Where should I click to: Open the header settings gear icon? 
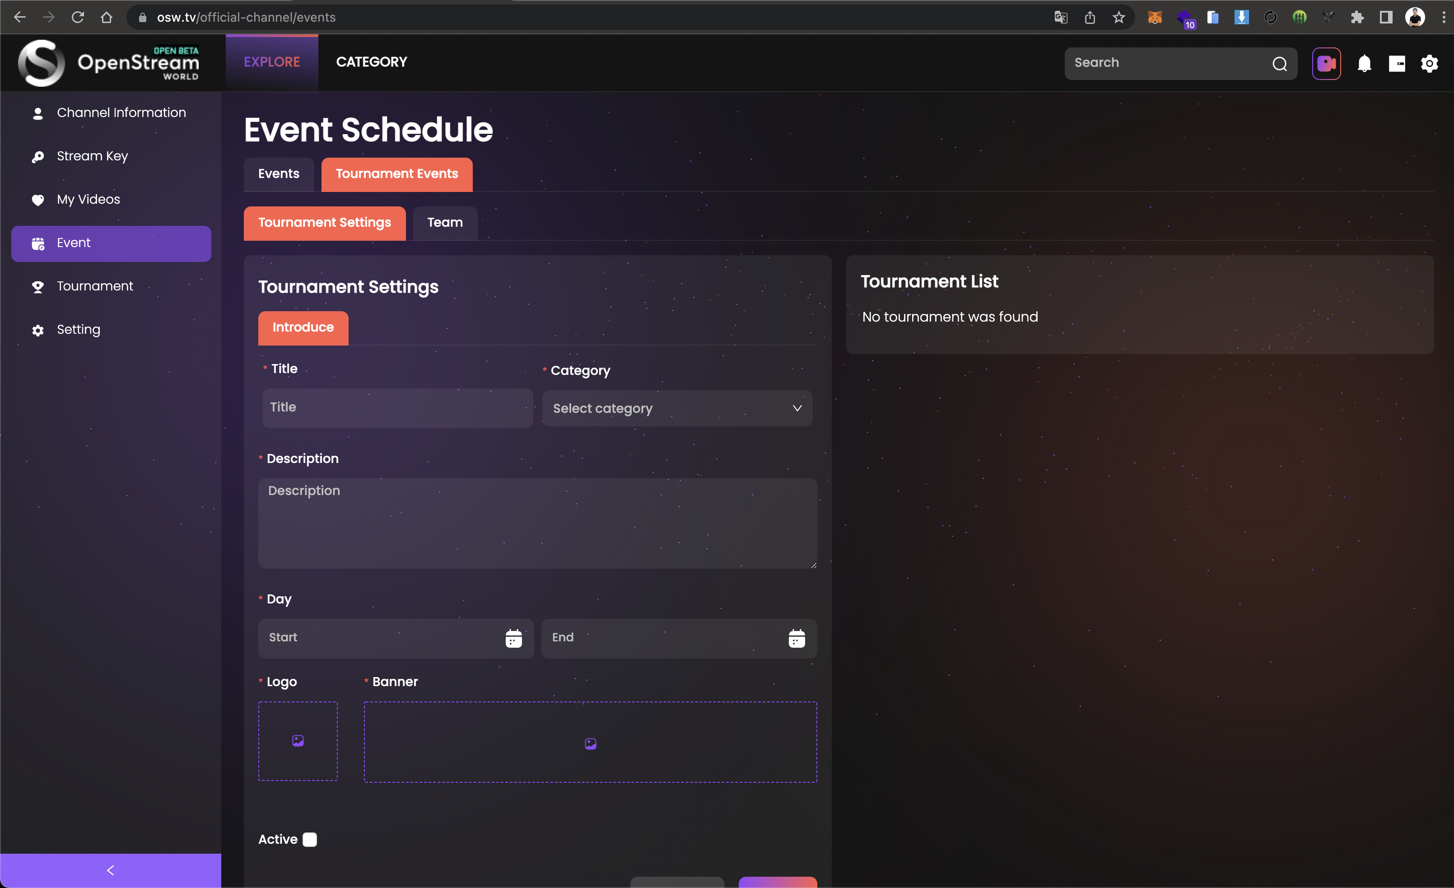[1429, 63]
